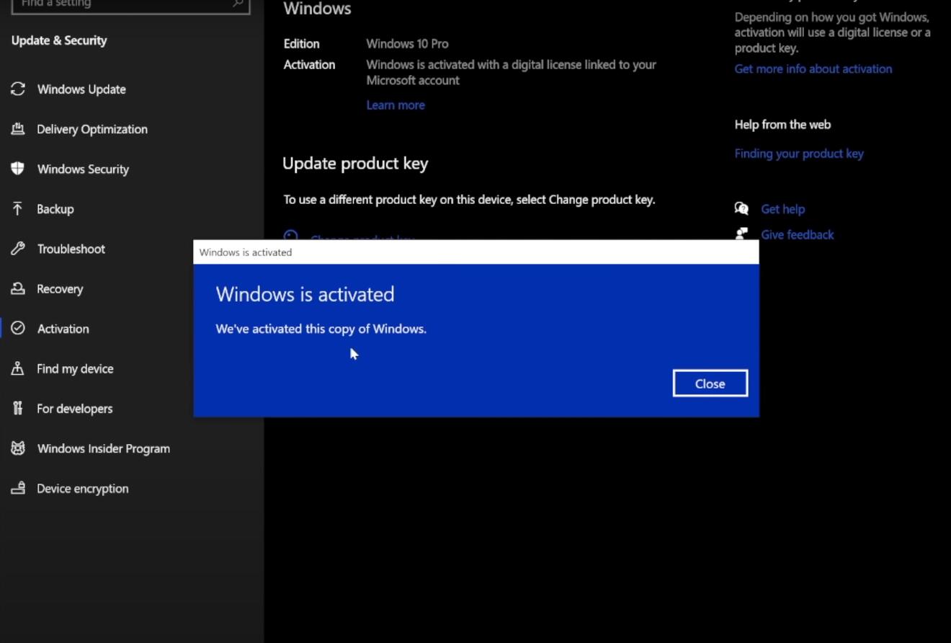Open Finding your product key link
This screenshot has width=951, height=643.
799,154
